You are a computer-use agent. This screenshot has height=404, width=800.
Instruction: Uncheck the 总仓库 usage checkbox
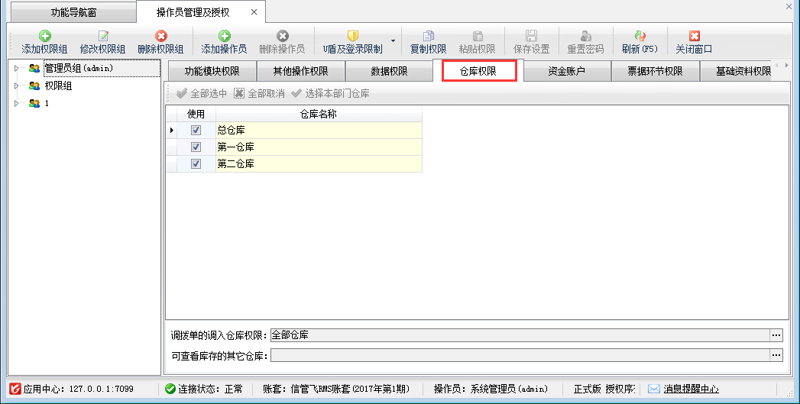pyautogui.click(x=196, y=131)
